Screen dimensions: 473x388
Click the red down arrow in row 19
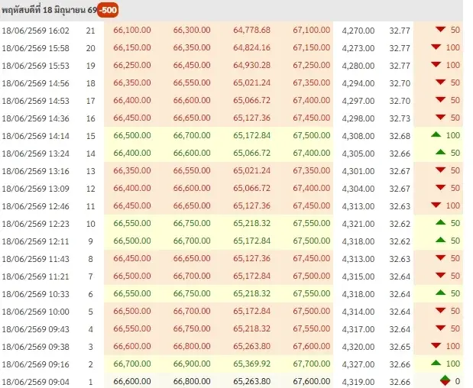pyautogui.click(x=436, y=64)
